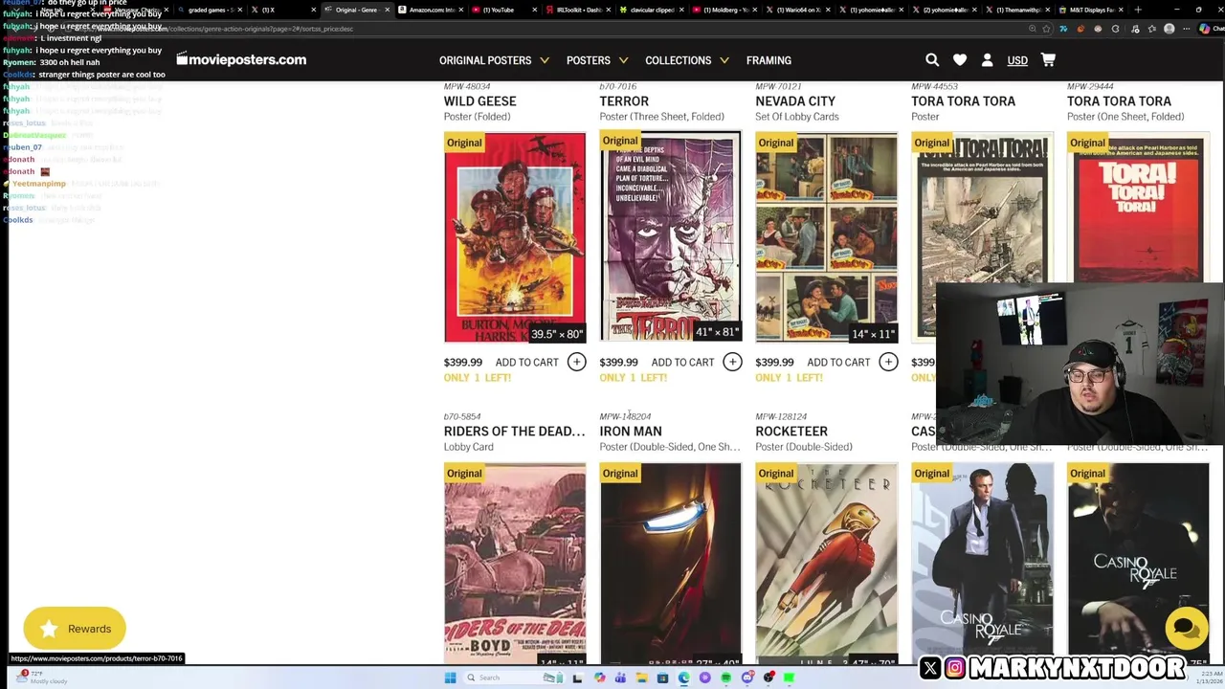Click the Edge icon in the taskbar
Viewport: 1225px width, 689px height.
[x=683, y=678]
